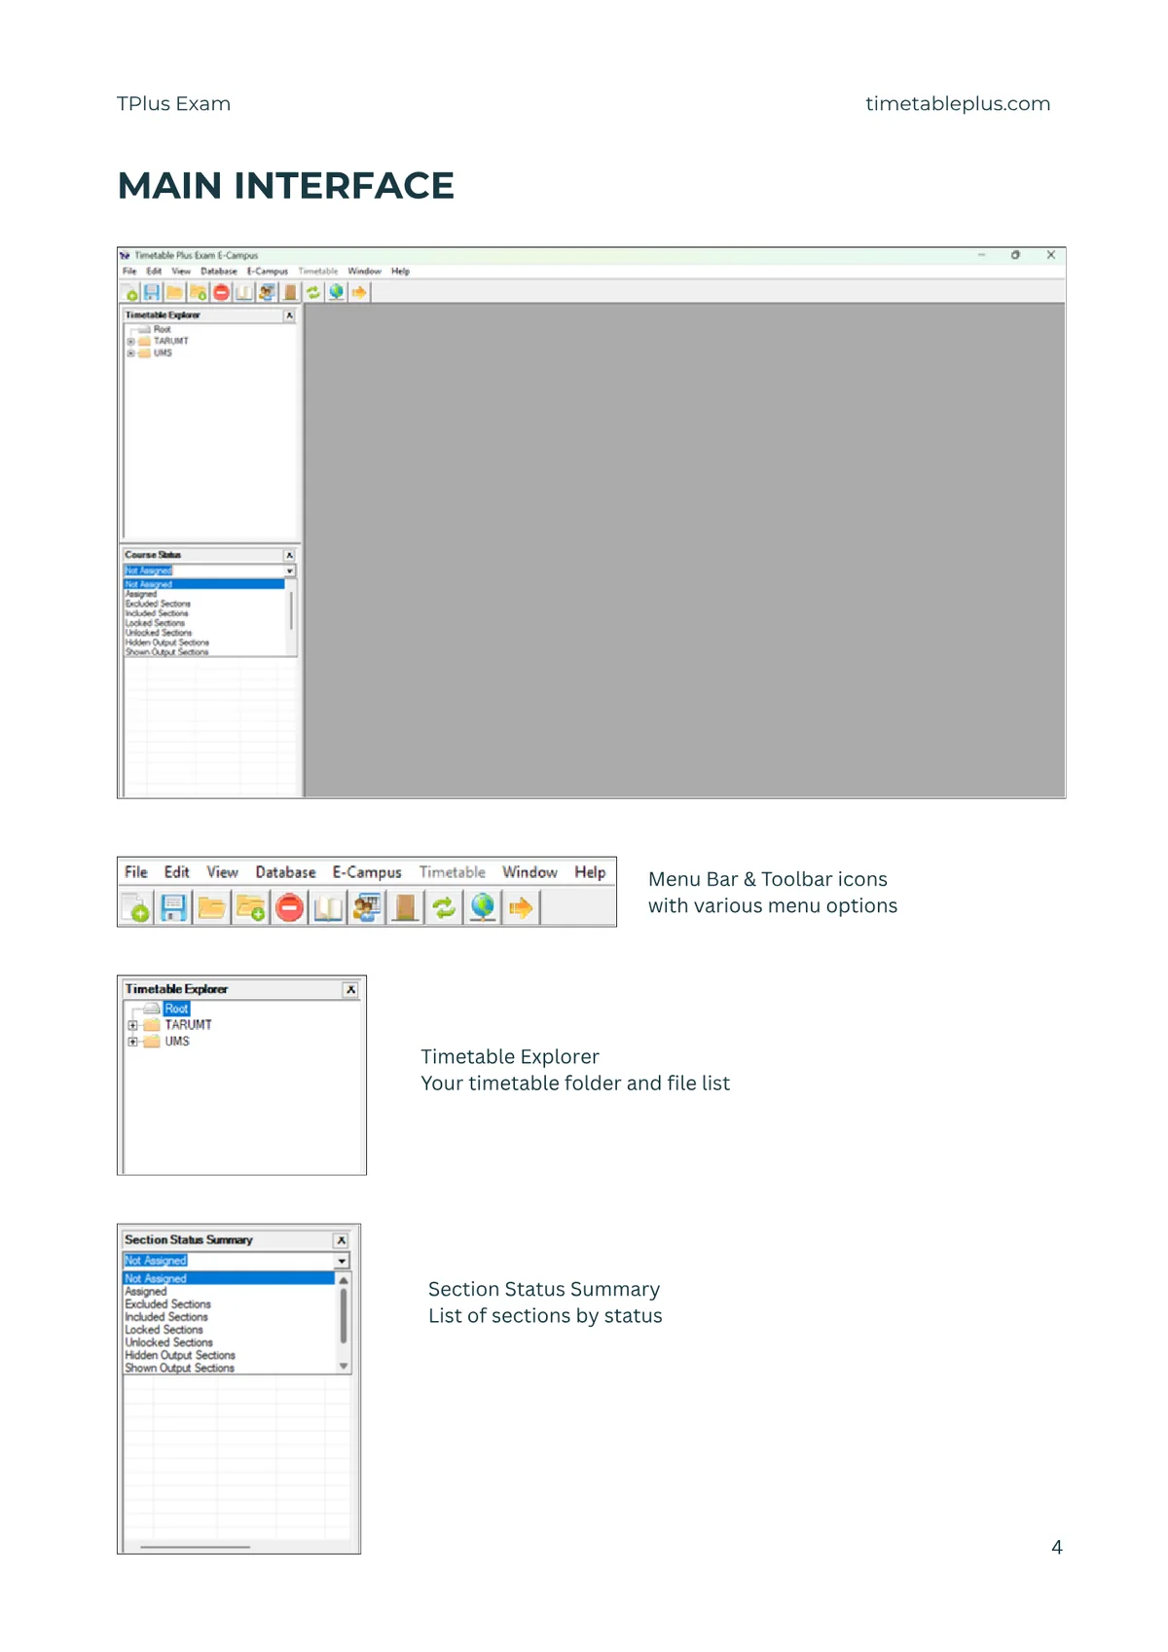This screenshot has height=1652, width=1168.
Task: Click Timetable Plus app icon in title bar
Action: (125, 255)
